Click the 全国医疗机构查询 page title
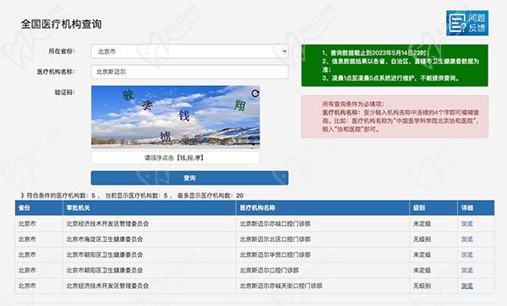The width and height of the screenshot is (507, 306). 61,24
